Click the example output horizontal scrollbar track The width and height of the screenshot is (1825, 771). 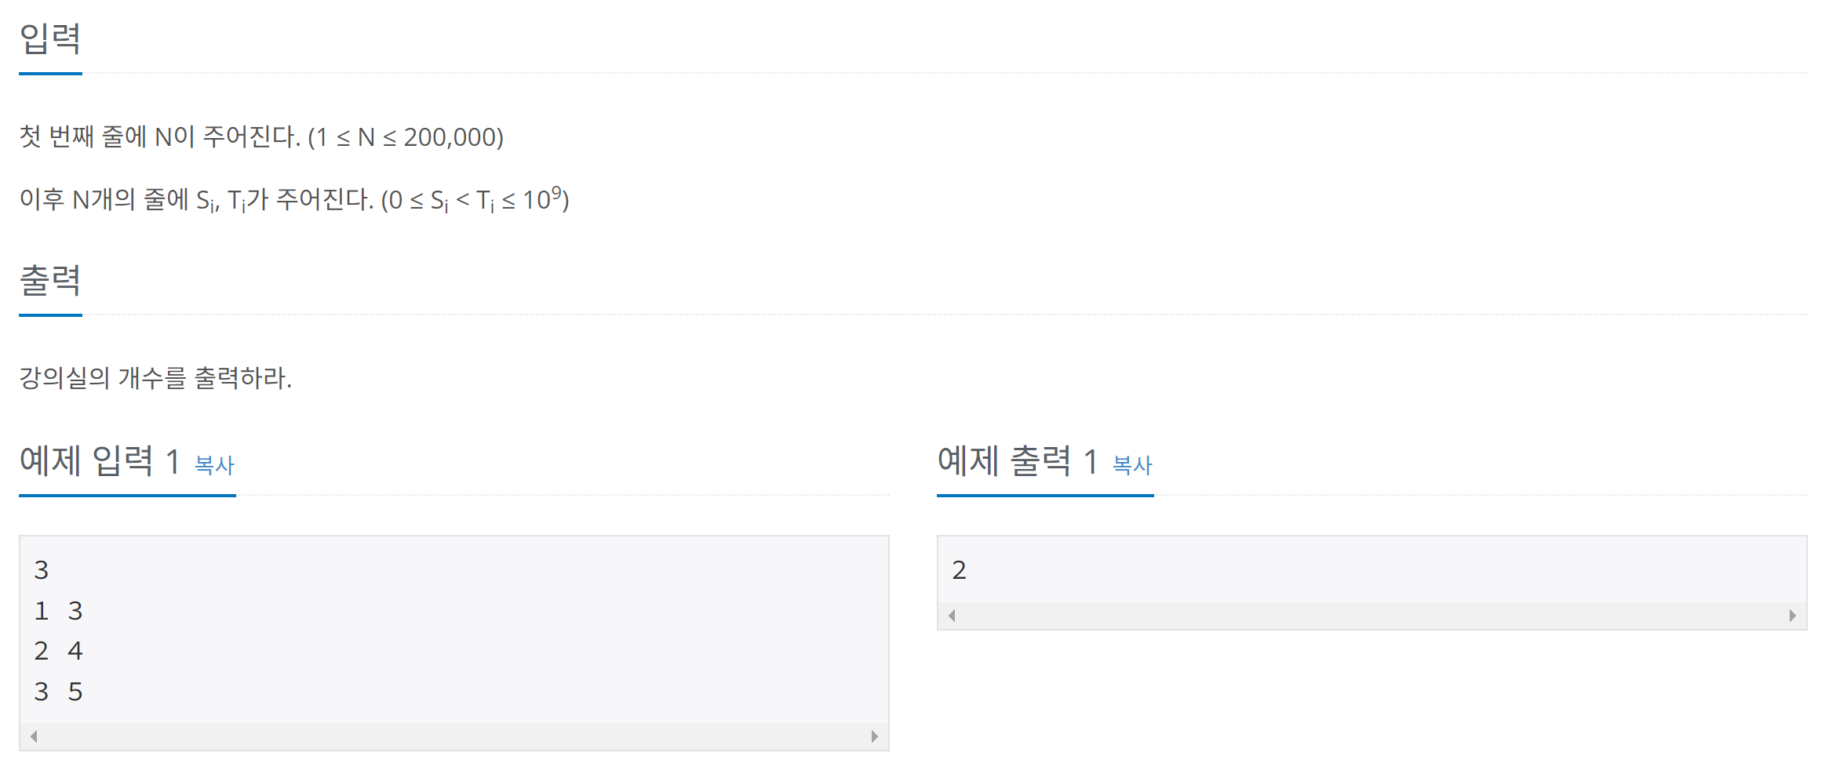coord(1372,616)
